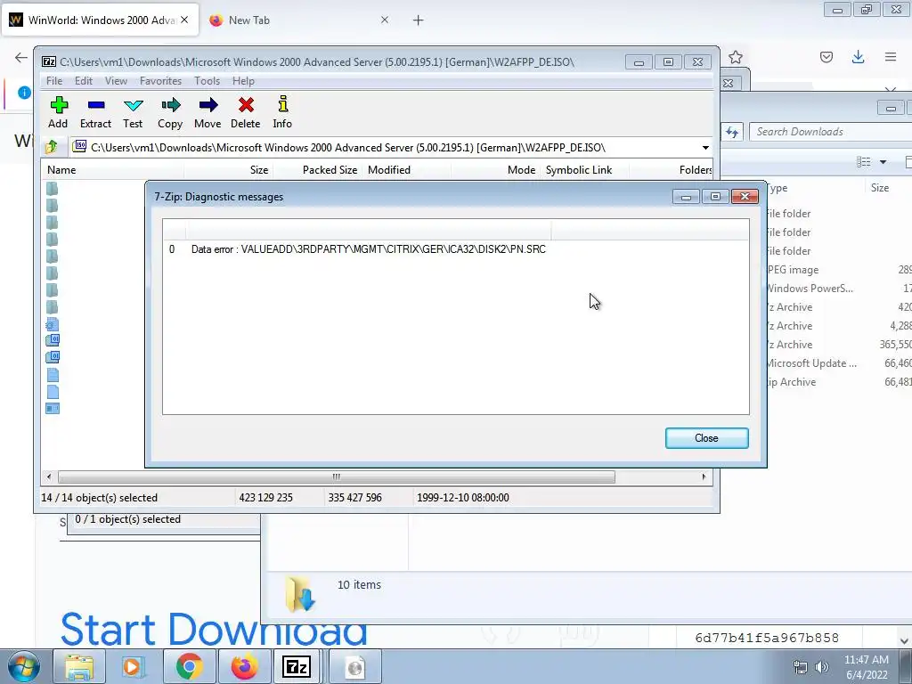Open Windows Explorer from the taskbar
The height and width of the screenshot is (684, 912).
pyautogui.click(x=79, y=666)
